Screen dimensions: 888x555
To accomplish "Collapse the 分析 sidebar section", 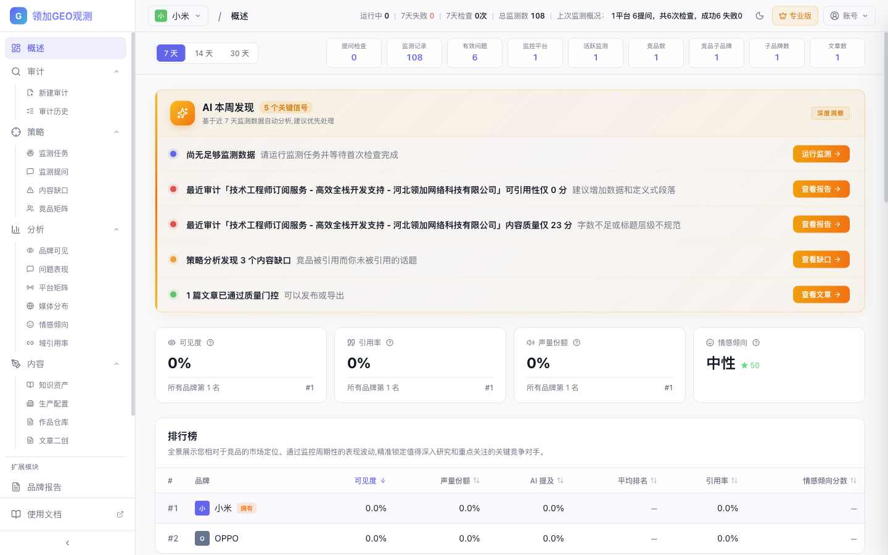I will pyautogui.click(x=117, y=229).
